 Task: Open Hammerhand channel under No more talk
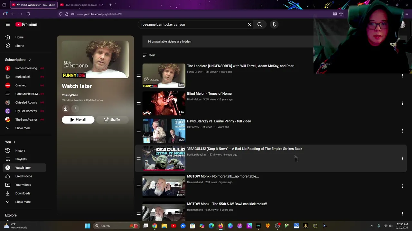[195, 182]
